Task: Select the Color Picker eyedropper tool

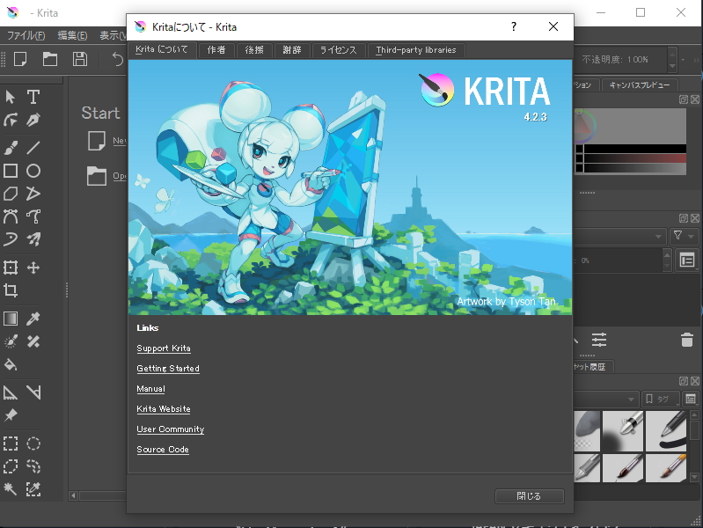Action: point(33,319)
